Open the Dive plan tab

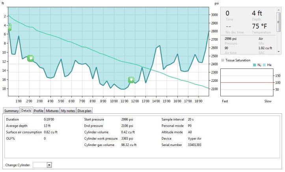pos(84,111)
